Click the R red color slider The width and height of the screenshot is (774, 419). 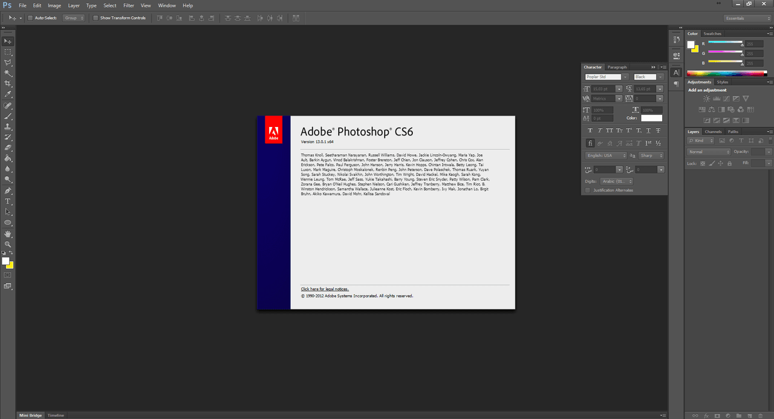point(725,44)
